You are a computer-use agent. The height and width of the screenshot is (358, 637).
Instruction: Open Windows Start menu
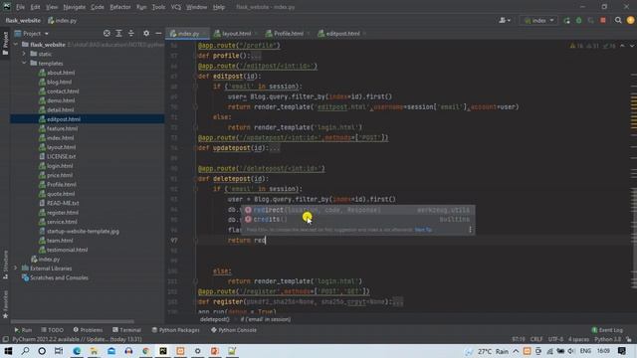point(8,351)
